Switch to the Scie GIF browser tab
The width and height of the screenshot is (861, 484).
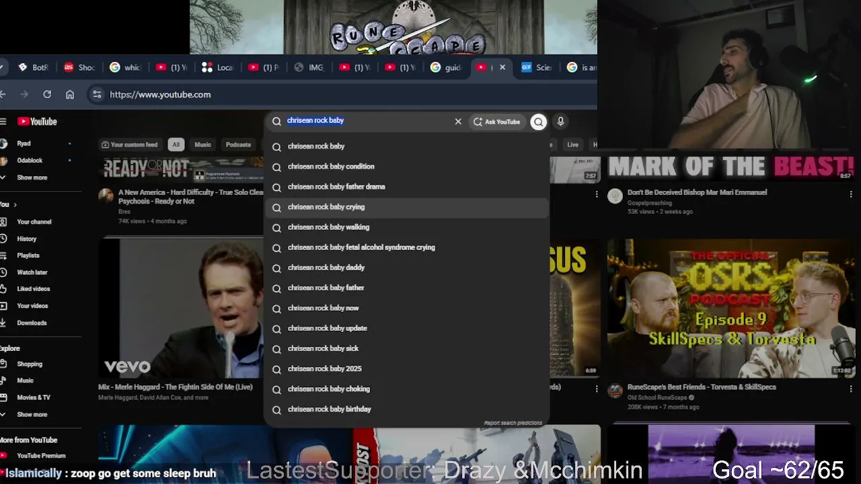537,67
